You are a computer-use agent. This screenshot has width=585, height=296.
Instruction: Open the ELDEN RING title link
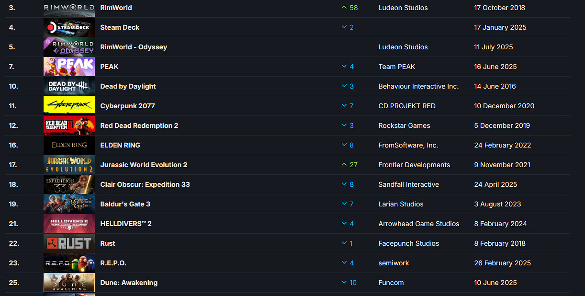tap(120, 145)
